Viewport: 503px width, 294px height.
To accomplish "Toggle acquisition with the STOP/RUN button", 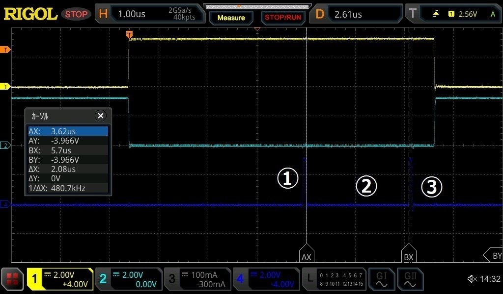I will point(283,17).
